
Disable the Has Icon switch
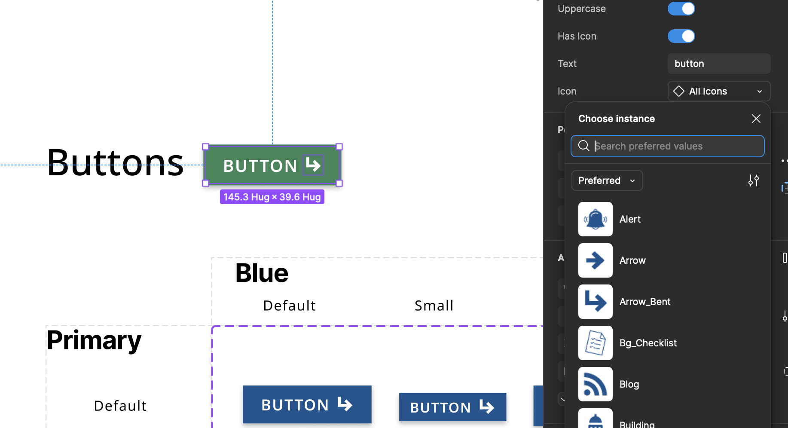tap(681, 36)
